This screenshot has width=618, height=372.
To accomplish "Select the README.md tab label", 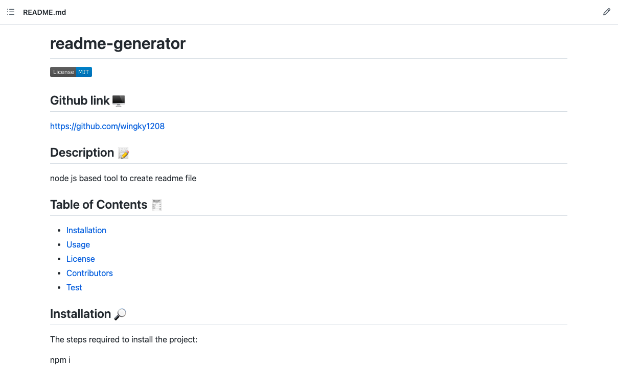I will pos(44,12).
